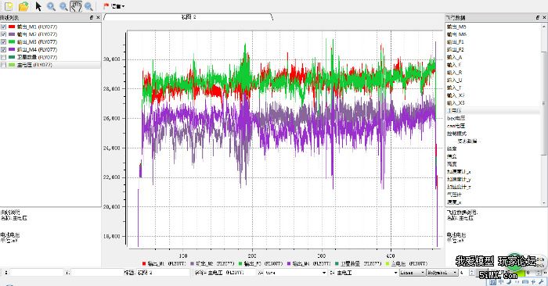The height and width of the screenshot is (286, 548).
Task: Float the curve list panel
Action: (x=92, y=17)
